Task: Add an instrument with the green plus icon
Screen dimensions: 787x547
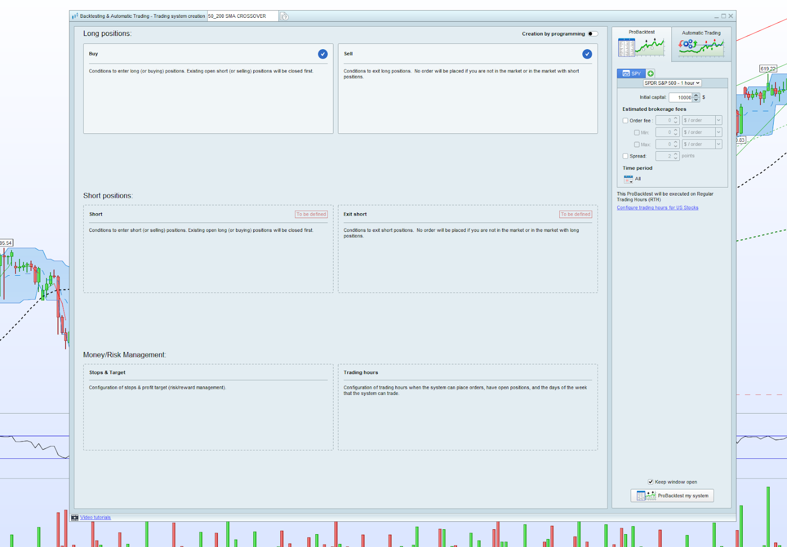Action: [651, 73]
